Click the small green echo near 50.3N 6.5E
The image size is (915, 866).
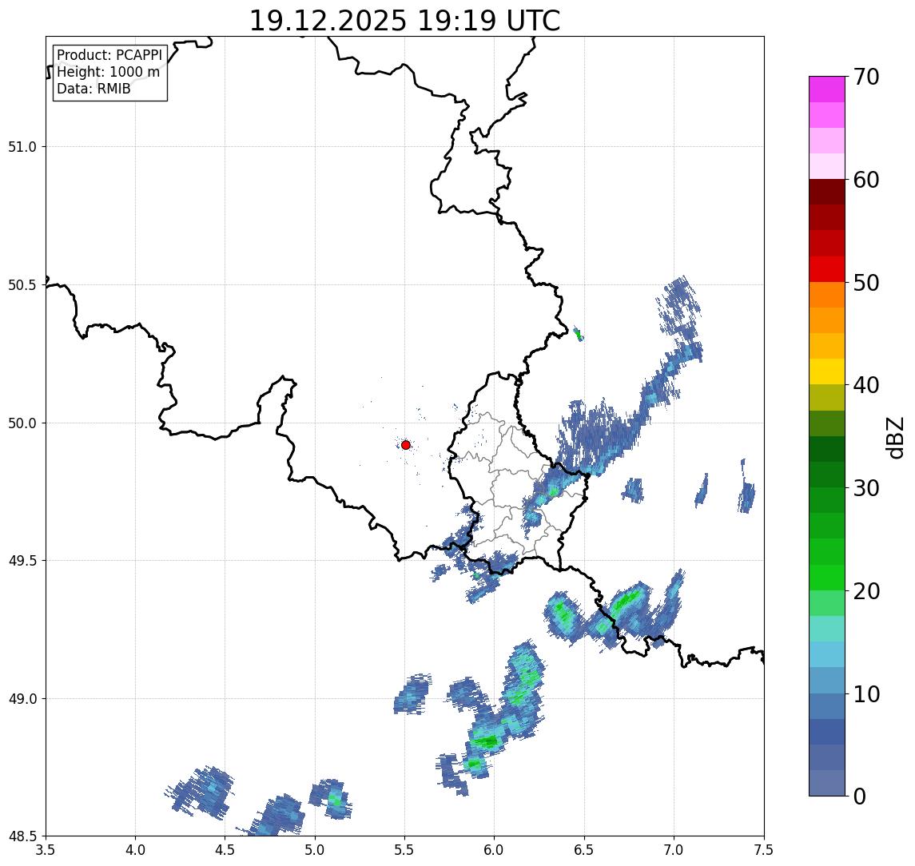click(579, 335)
